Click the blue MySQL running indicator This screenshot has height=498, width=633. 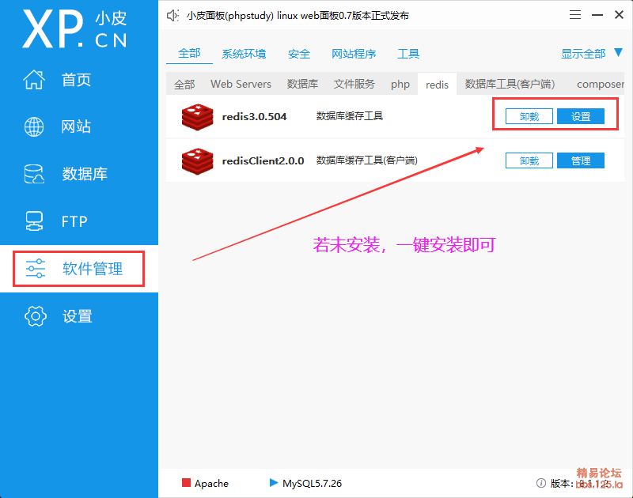[x=274, y=482]
